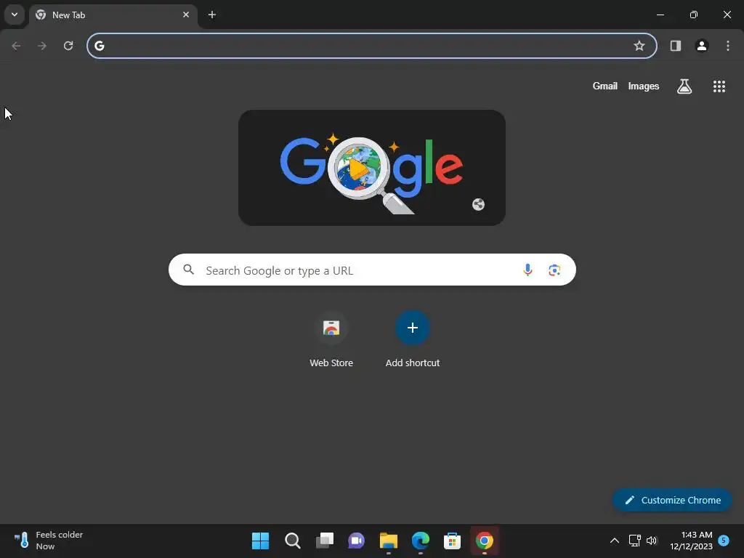Open the notification count badge
Image resolution: width=744 pixels, height=558 pixels.
coord(724,540)
